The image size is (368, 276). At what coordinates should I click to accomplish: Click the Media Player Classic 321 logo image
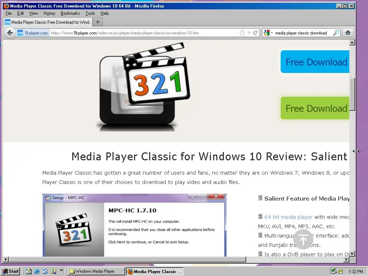144,87
